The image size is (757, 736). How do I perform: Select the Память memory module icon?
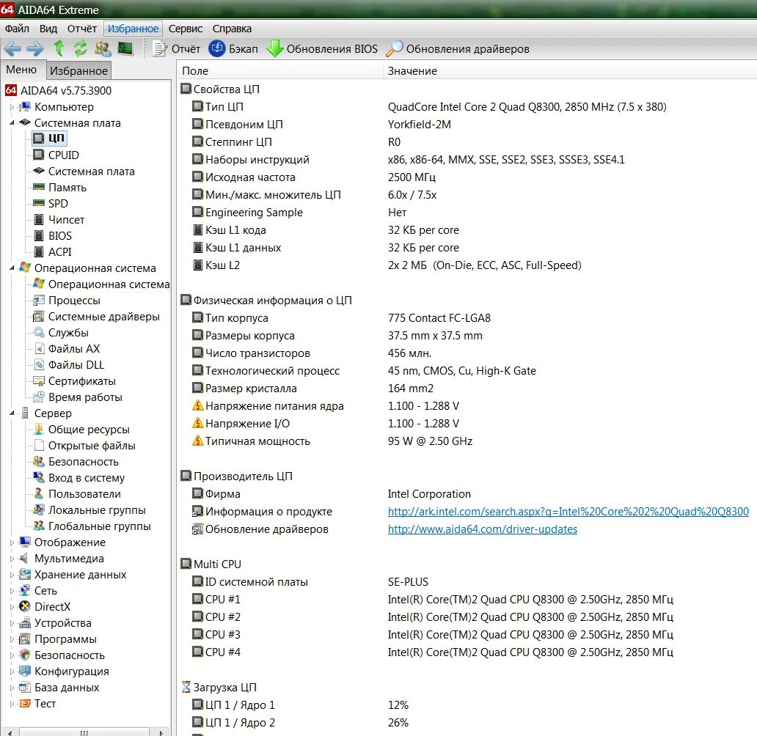point(39,187)
